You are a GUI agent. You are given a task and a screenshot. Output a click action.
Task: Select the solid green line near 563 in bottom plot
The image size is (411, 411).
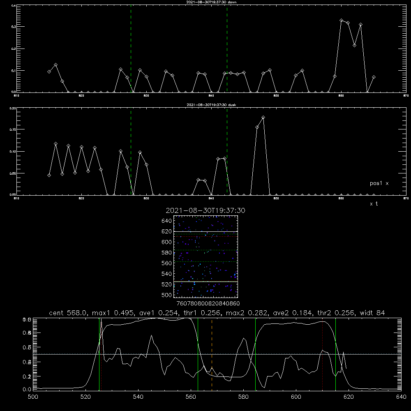[198, 354]
